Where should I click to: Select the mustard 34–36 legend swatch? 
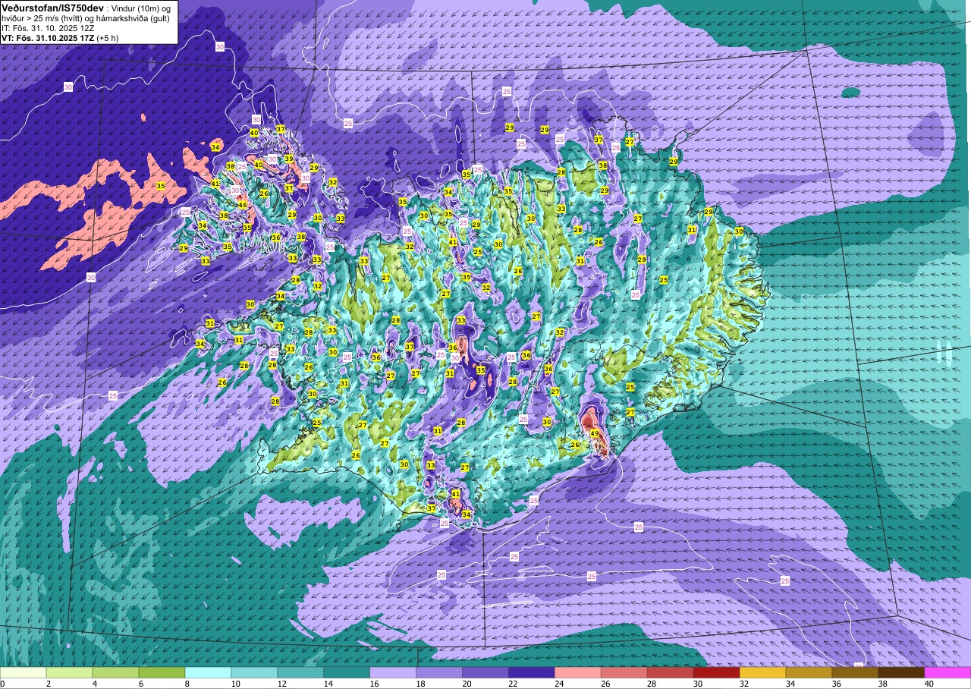point(809,672)
